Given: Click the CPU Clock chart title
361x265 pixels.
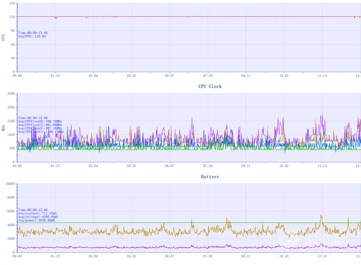Looking at the screenshot, I should pos(210,86).
